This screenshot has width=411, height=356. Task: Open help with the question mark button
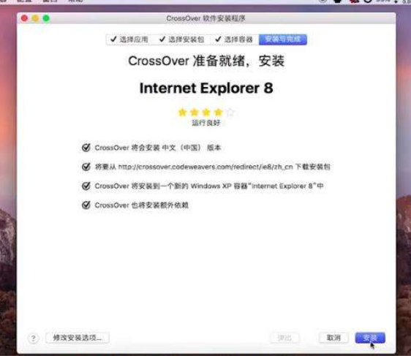pos(34,338)
